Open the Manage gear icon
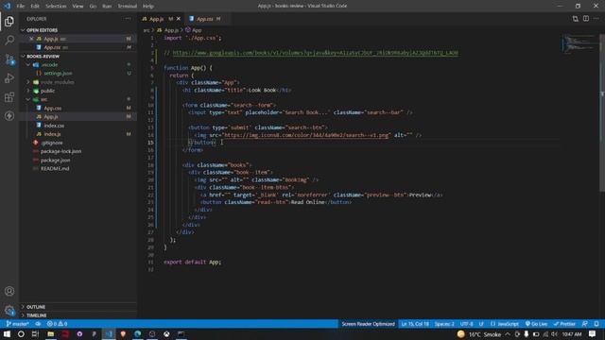 (x=9, y=310)
